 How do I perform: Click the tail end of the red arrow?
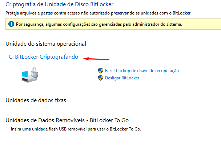(x=109, y=59)
